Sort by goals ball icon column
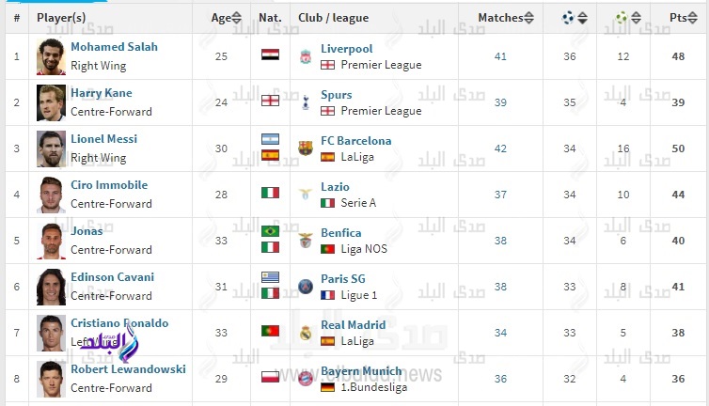 click(583, 18)
